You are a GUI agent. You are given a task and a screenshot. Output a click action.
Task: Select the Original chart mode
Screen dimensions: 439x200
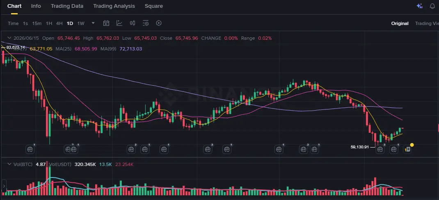(400, 23)
